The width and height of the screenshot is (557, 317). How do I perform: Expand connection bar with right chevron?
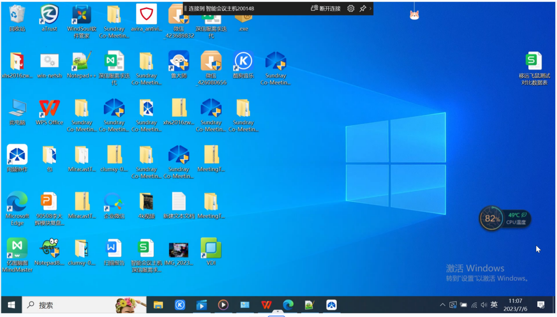pyautogui.click(x=370, y=8)
